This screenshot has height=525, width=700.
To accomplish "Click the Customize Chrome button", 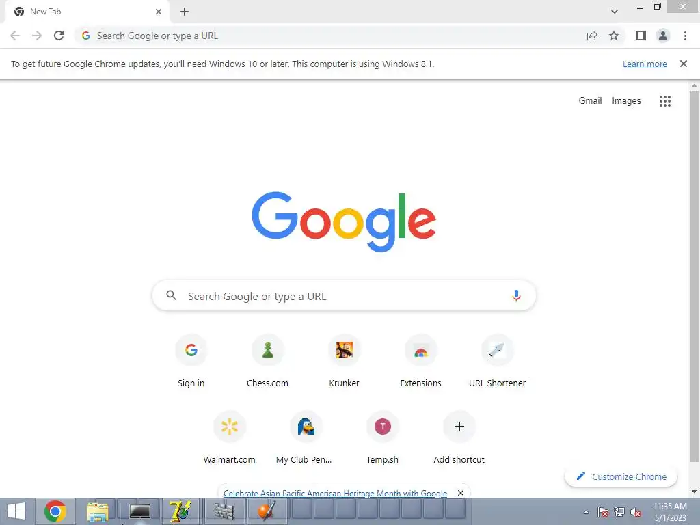I will pyautogui.click(x=621, y=476).
